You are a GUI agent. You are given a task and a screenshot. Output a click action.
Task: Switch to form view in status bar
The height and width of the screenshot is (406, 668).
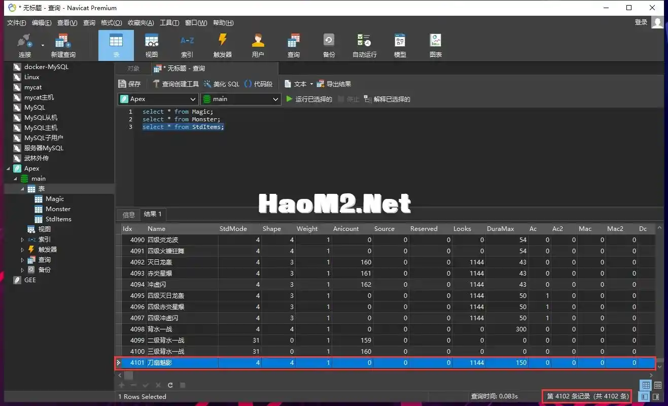pos(657,385)
